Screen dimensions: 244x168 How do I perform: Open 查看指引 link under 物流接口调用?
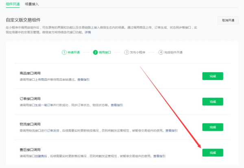(x=171, y=131)
